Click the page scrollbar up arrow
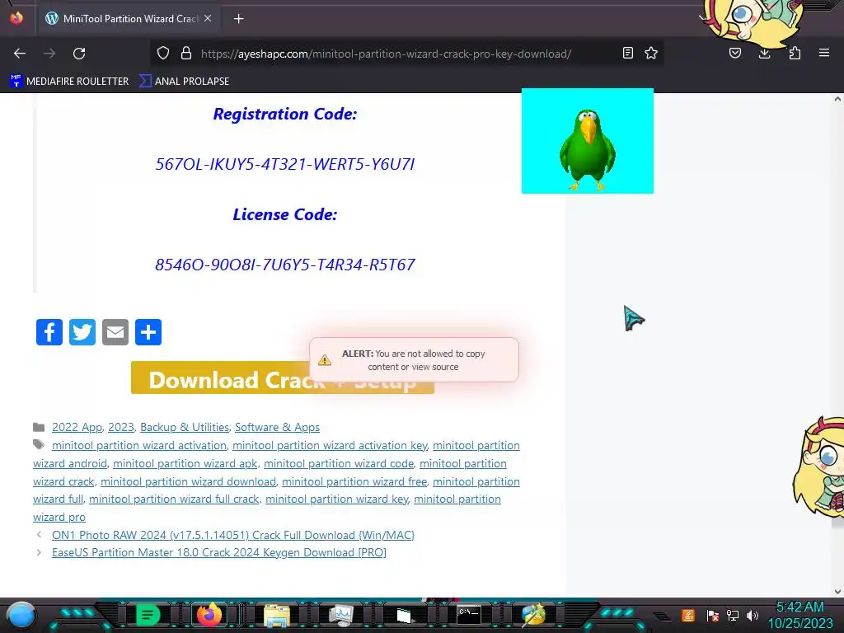The width and height of the screenshot is (844, 633). point(837,99)
